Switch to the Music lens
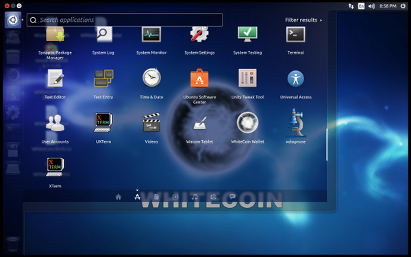This screenshot has width=411, height=257. [x=195, y=197]
